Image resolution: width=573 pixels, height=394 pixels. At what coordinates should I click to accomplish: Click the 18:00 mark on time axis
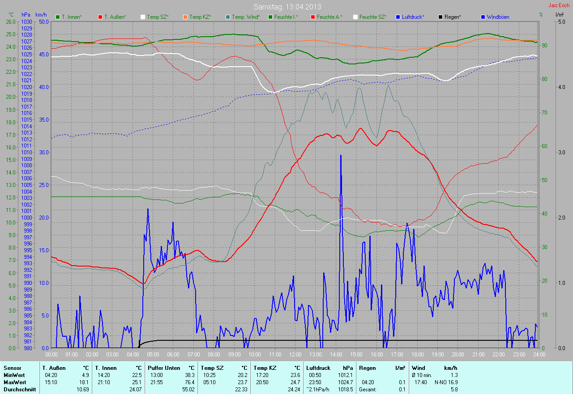417,354
